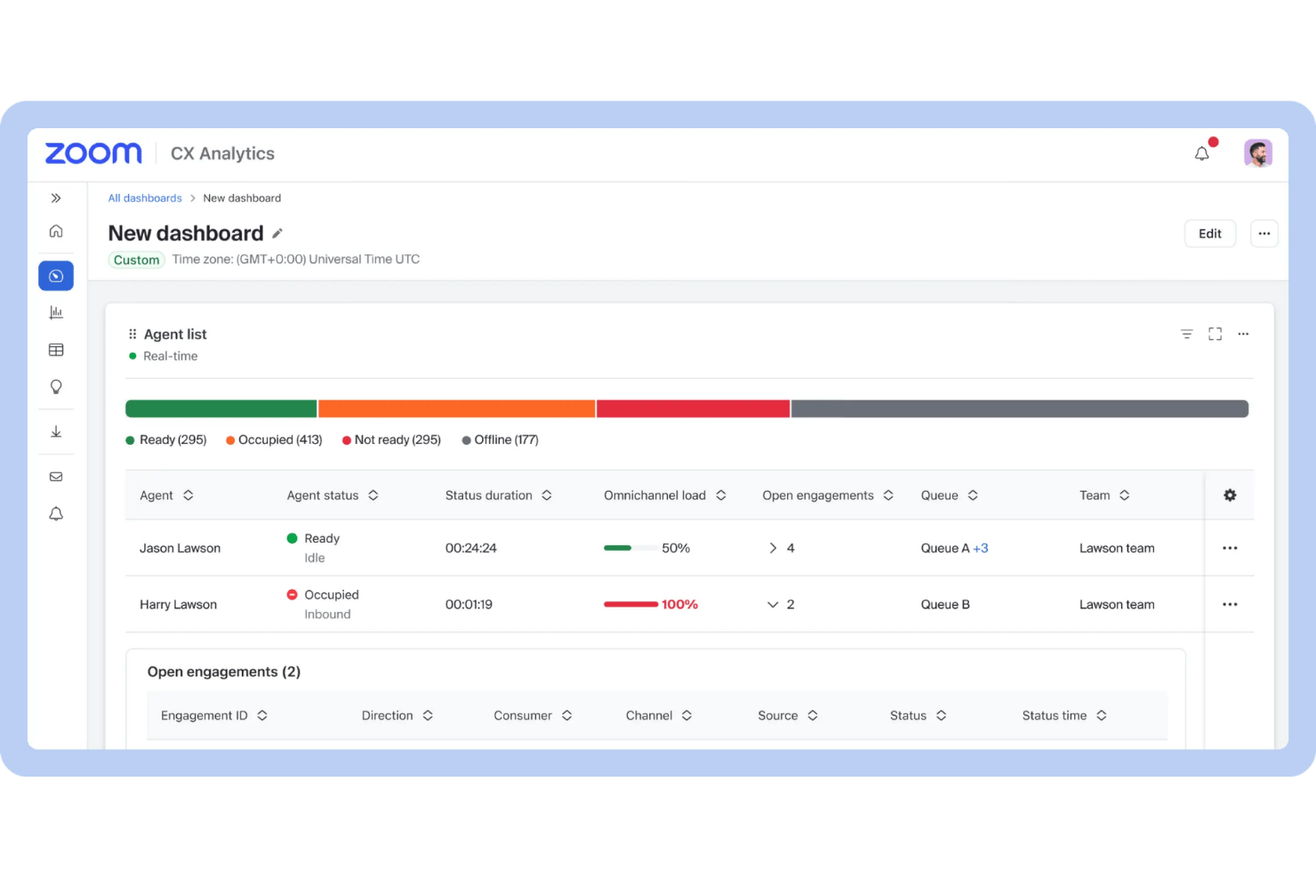Image resolution: width=1316 pixels, height=878 pixels.
Task: Rename dashboard using pencil icon
Action: (277, 233)
